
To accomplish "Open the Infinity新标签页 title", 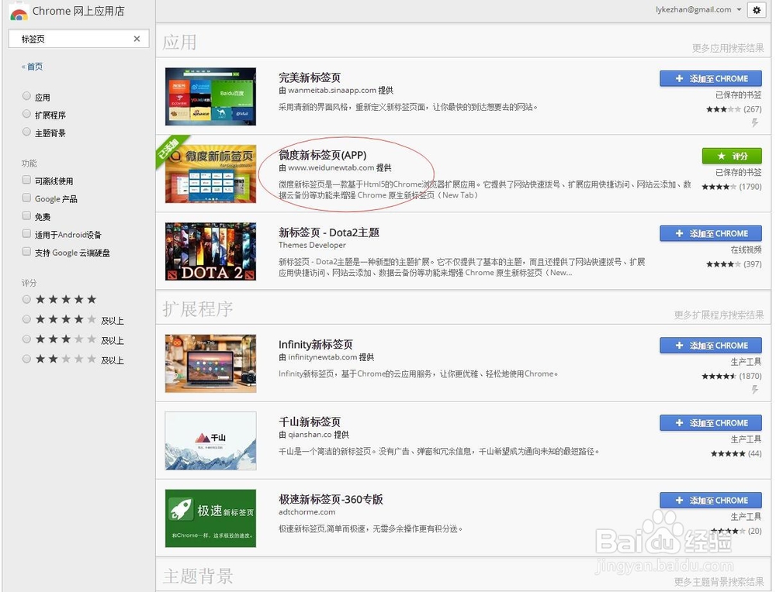I will pyautogui.click(x=315, y=344).
